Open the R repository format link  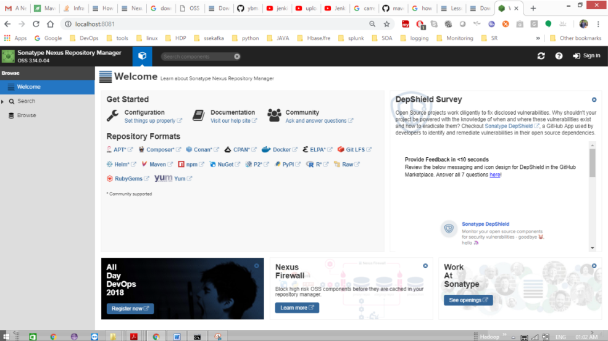(x=318, y=164)
